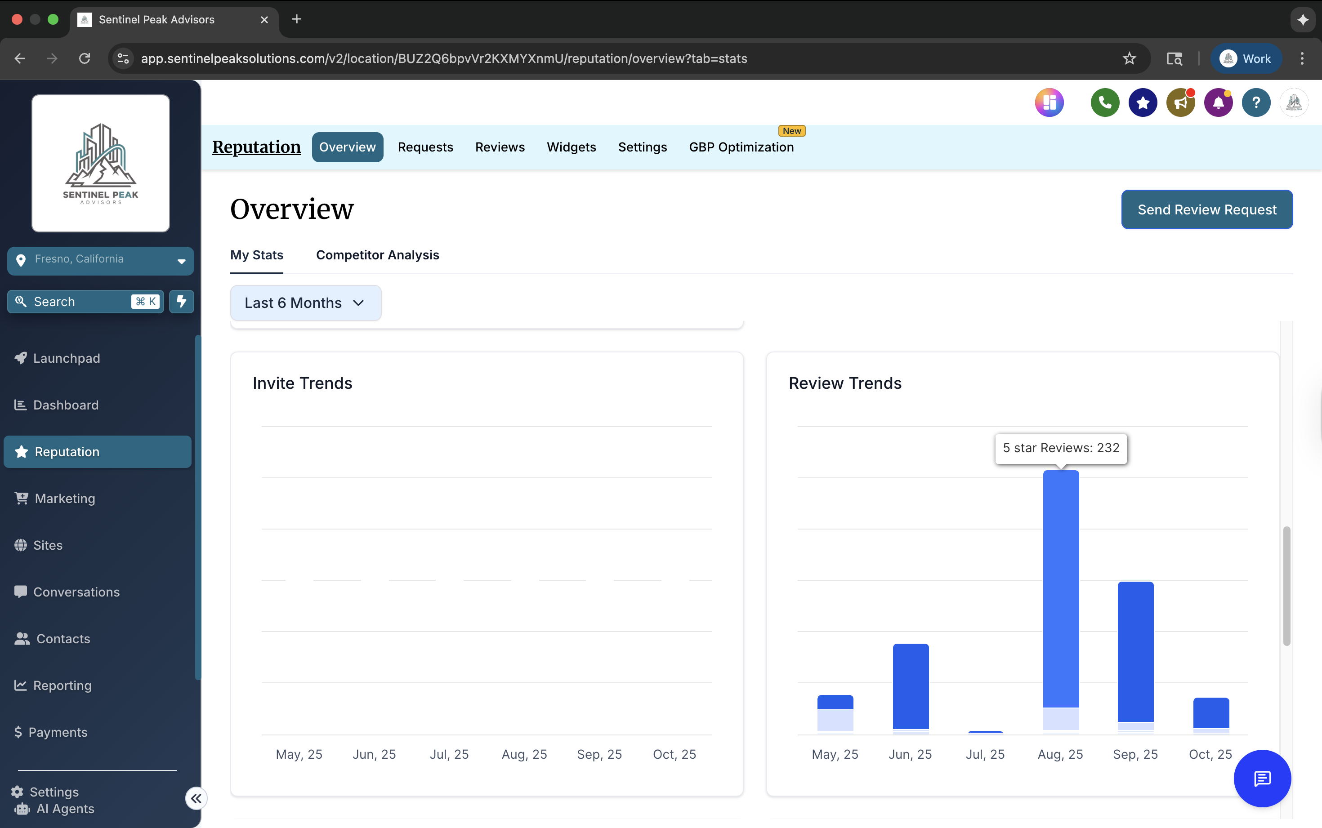Open the app launcher grid icon
Screen dimensions: 1322x828
[1049, 102]
